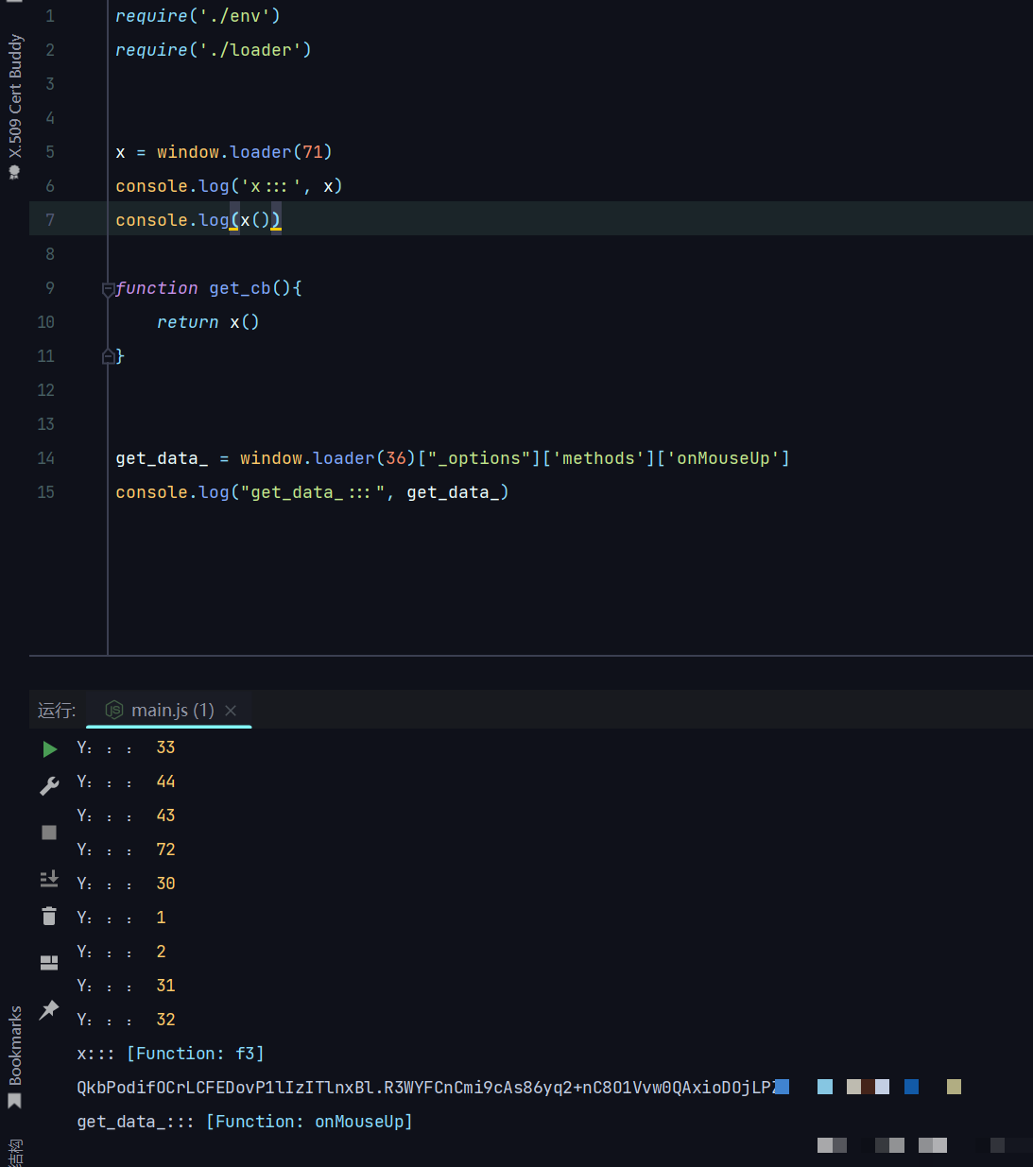The image size is (1033, 1167).
Task: Click the [Function: f3] console output
Action: 196,1054
